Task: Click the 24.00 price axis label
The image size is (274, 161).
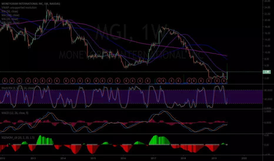Action: pos(267,7)
